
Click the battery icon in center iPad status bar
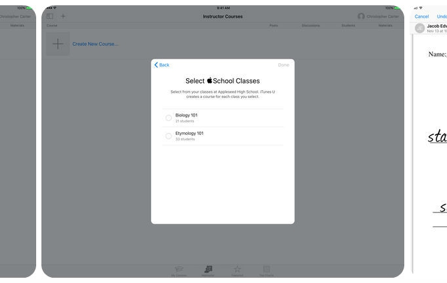coord(398,8)
